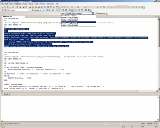This screenshot has height=128, width=160.
Task: Open a Database Engine Query beside New Query
Action: point(13,7)
